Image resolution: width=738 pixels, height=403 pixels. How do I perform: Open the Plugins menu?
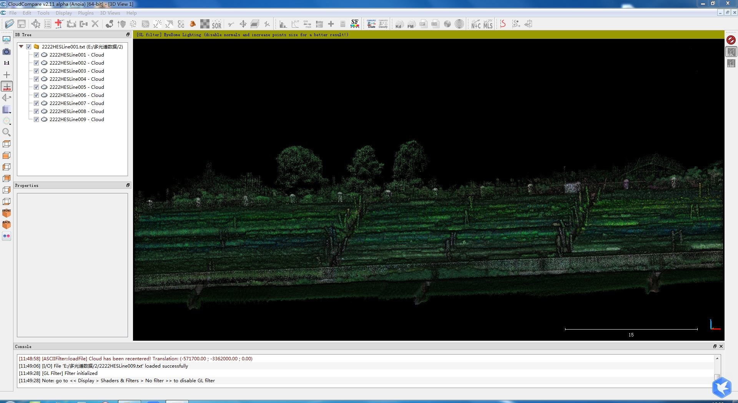tap(86, 13)
